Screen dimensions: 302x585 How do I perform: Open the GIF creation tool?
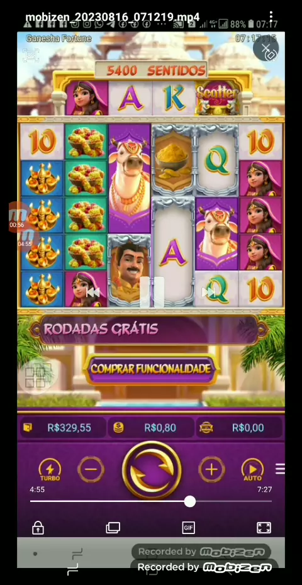coord(188,528)
